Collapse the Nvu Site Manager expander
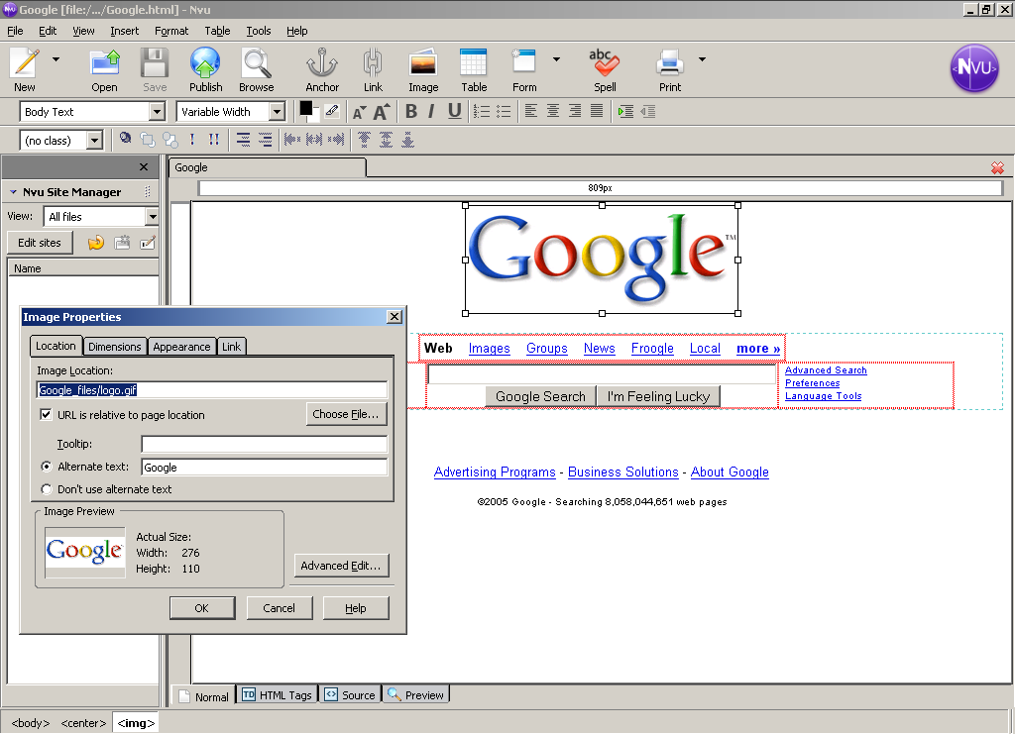Image resolution: width=1015 pixels, height=734 pixels. [13, 192]
